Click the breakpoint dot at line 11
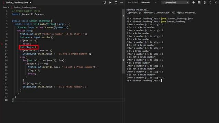This screenshot has width=219, height=123. (x=2, y=44)
